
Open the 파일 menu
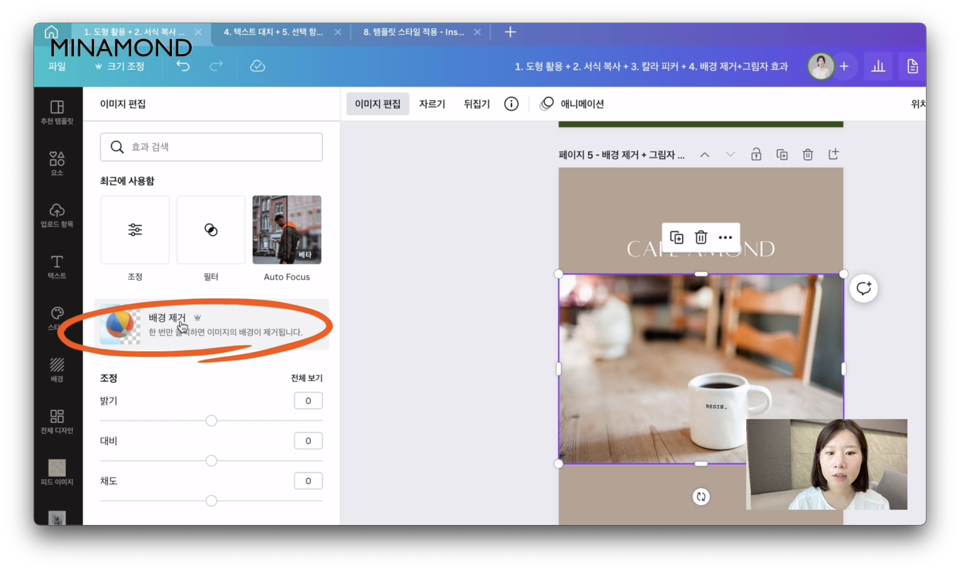pos(57,66)
